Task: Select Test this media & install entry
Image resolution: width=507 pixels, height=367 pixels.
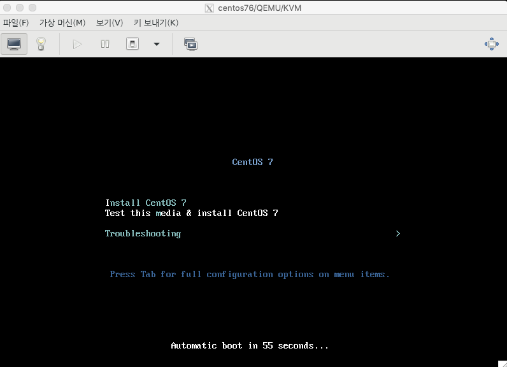Action: [192, 213]
